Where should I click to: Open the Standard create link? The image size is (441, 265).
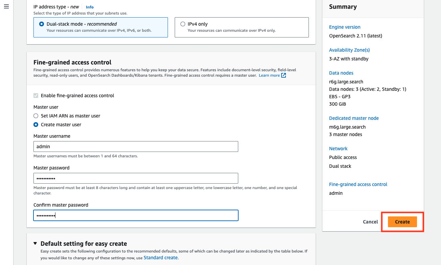click(x=161, y=258)
